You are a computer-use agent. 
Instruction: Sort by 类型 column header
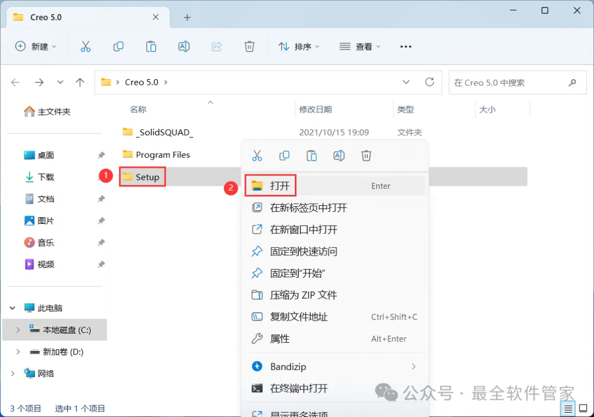(405, 109)
